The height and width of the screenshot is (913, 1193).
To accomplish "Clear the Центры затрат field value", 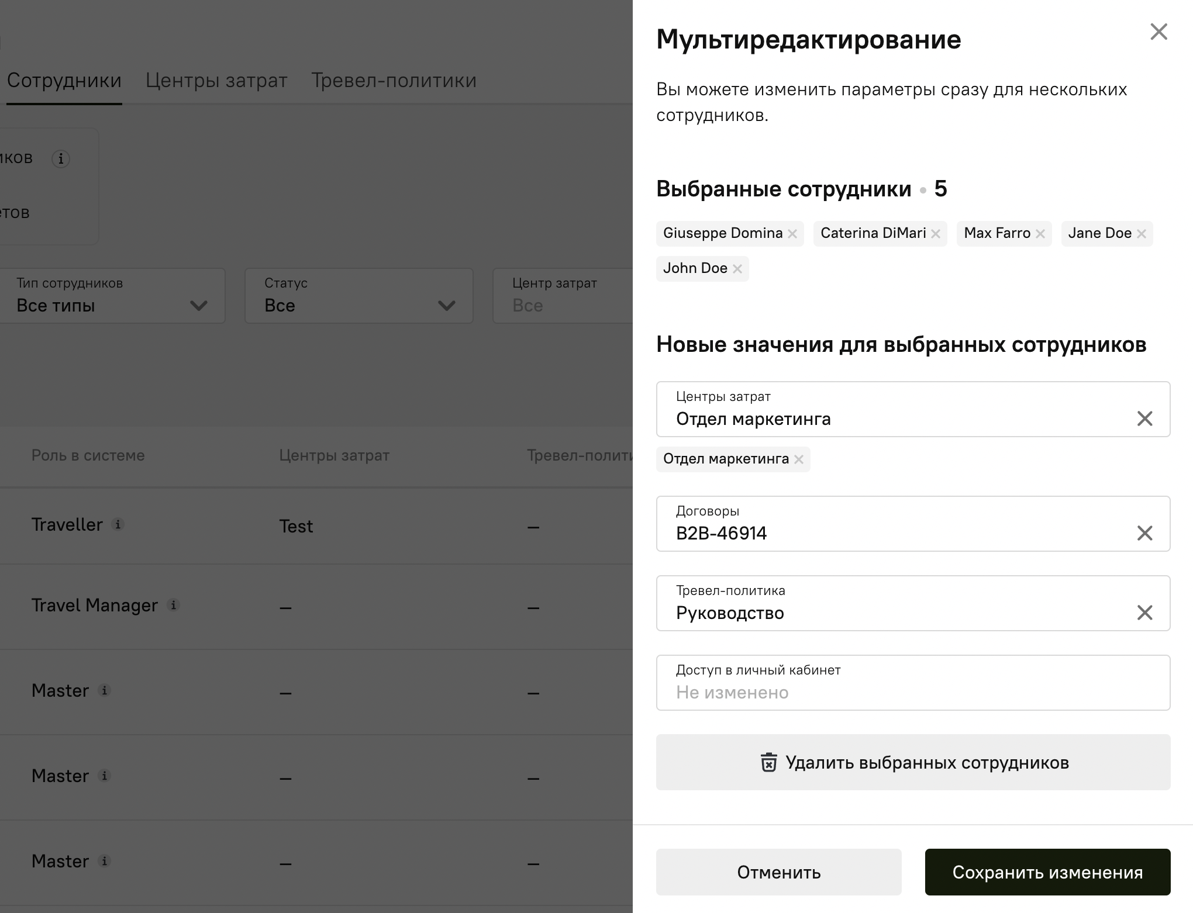I will click(1144, 419).
